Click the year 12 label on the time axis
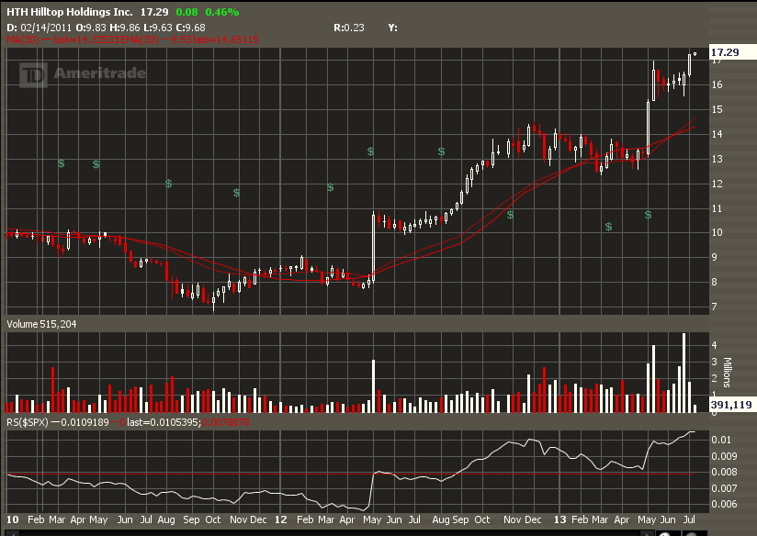Viewport: 757px width, 536px height. (281, 519)
